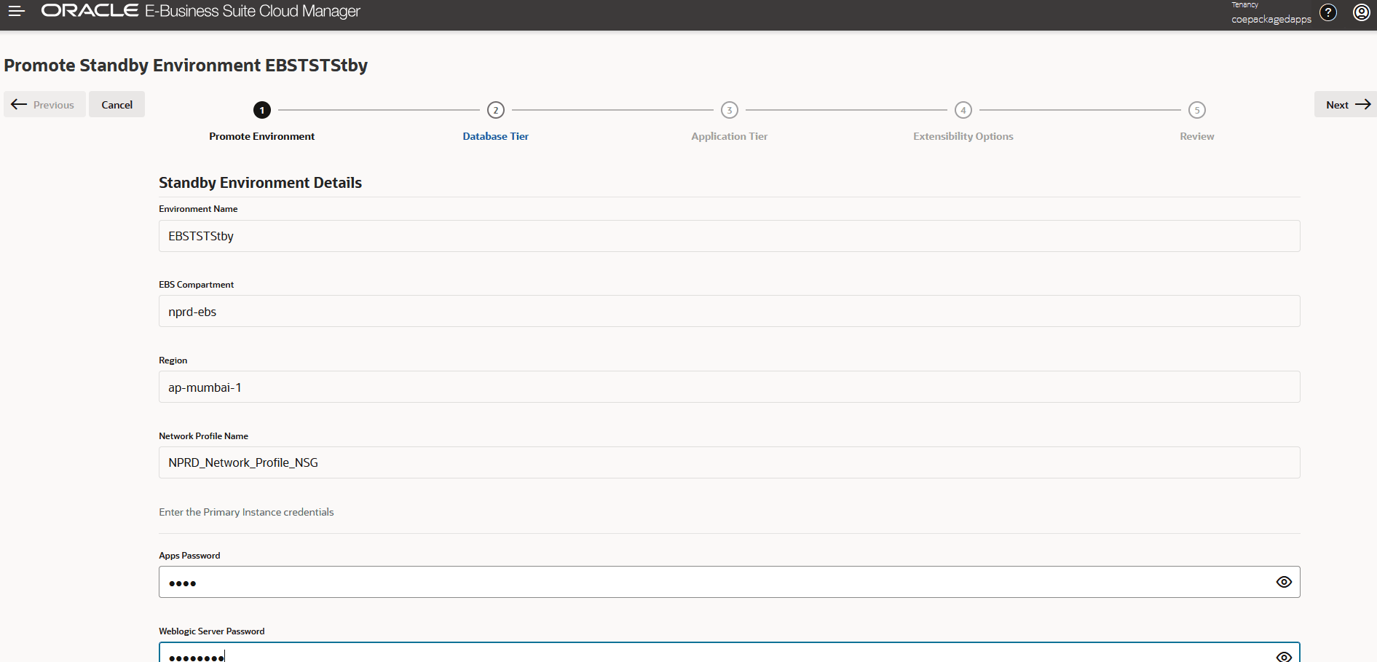Click the Enter the Primary Instance credentials text
This screenshot has width=1377, height=662.
[x=246, y=512]
